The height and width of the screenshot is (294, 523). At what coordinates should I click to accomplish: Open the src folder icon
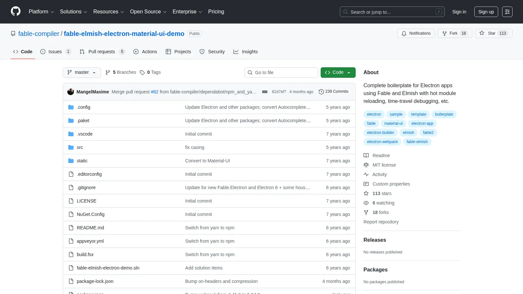71,147
